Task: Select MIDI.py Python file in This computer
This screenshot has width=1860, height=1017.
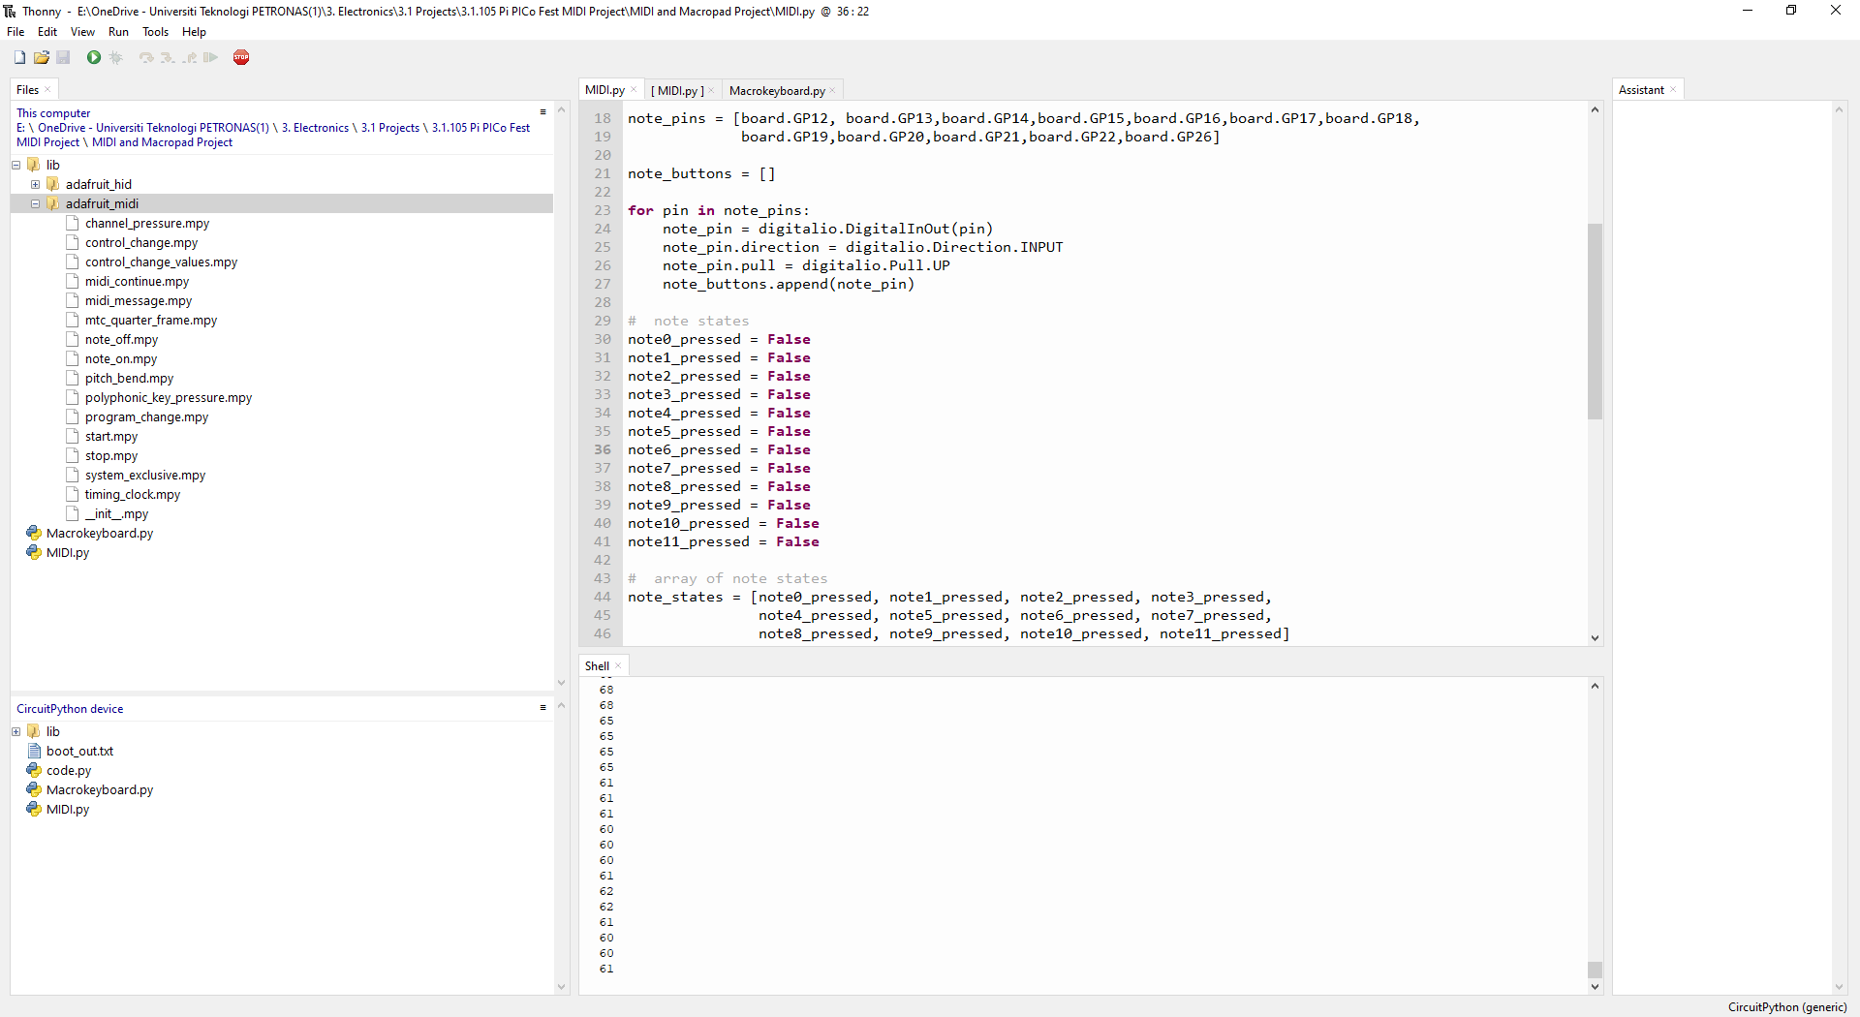Action: tap(68, 553)
